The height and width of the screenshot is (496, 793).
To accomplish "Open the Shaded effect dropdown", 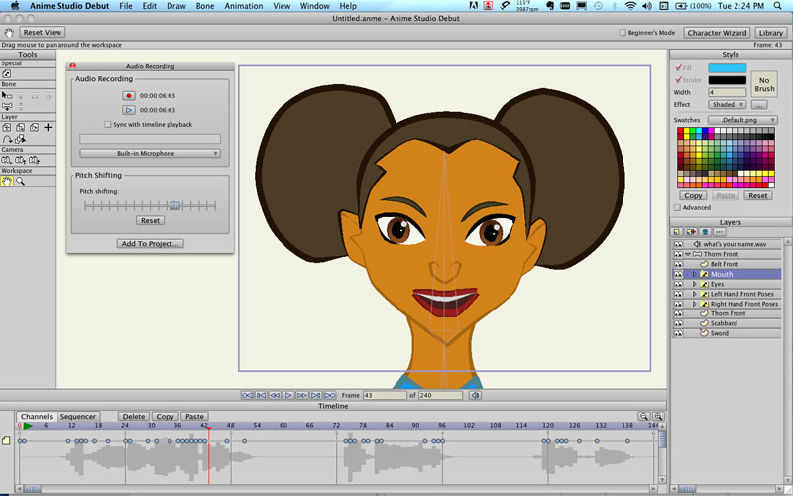I will [727, 104].
